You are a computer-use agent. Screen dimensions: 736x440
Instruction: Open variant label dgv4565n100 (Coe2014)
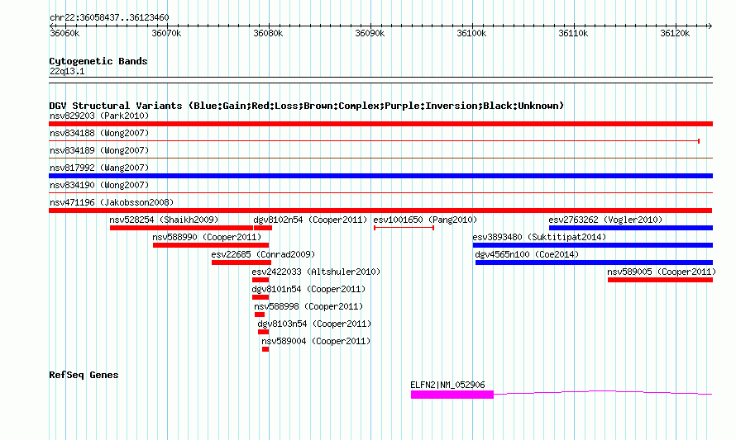(x=527, y=254)
